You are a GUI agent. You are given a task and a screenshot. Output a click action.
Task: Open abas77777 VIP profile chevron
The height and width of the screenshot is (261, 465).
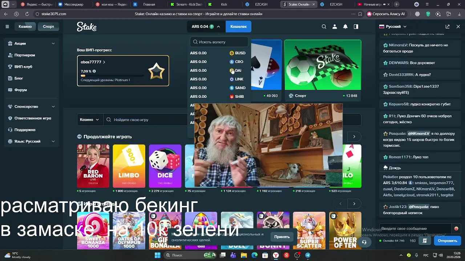pos(104,62)
